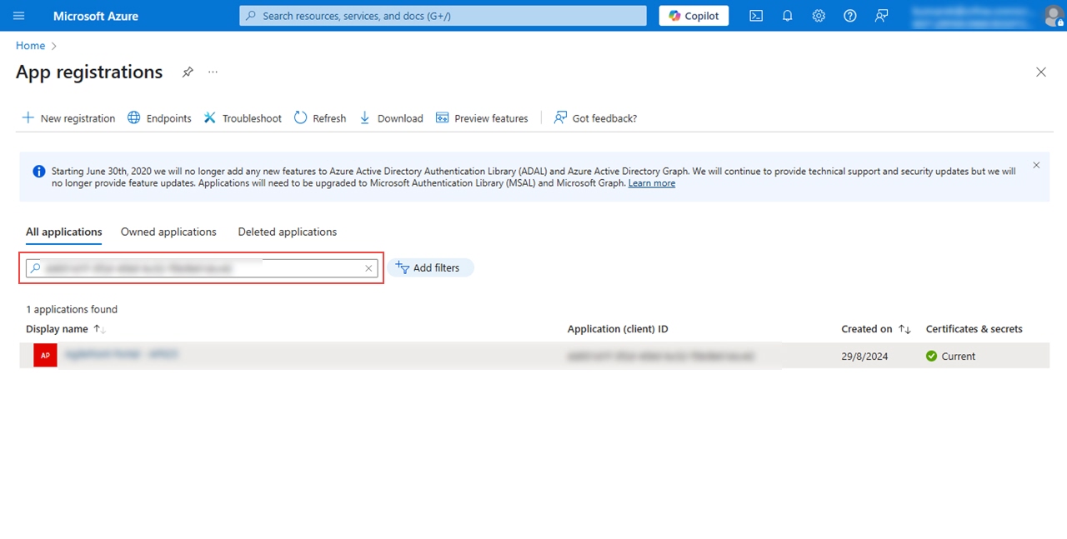The height and width of the screenshot is (539, 1067).
Task: Open the Azure portal hamburger menu
Action: [x=19, y=16]
